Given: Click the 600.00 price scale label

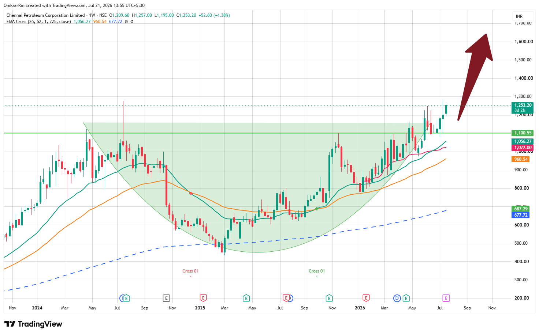Looking at the screenshot, I should click(521, 225).
